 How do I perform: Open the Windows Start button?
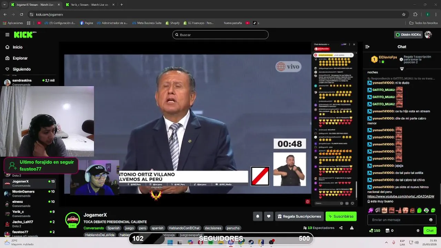pyautogui.click(x=170, y=242)
